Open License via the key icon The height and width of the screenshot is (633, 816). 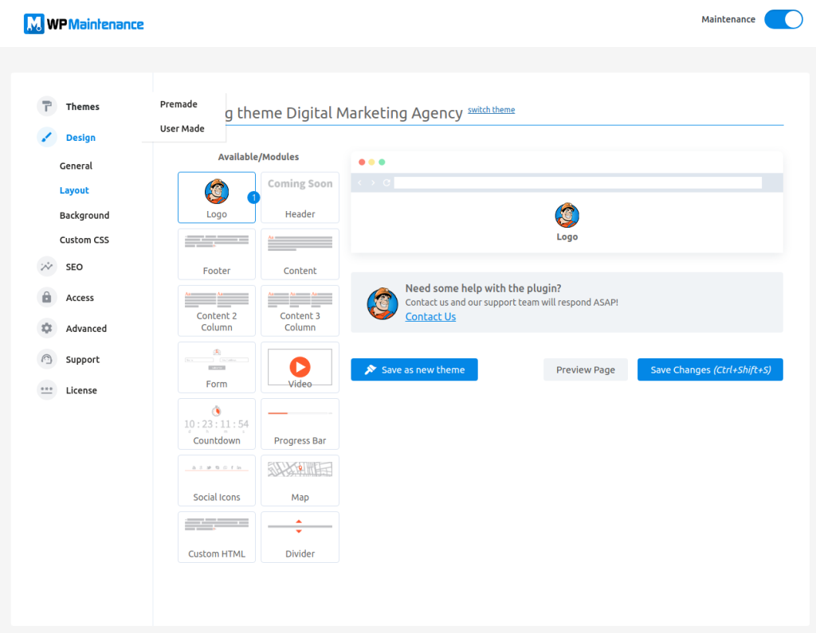(x=46, y=390)
